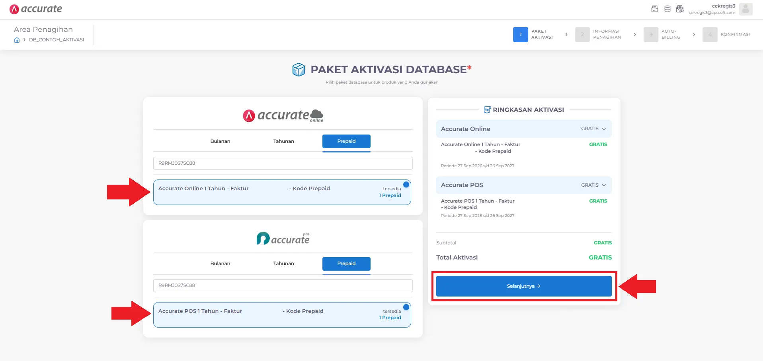The height and width of the screenshot is (361, 763).
Task: Select the Prepaid tab under Accurate POS
Action: [x=346, y=263]
